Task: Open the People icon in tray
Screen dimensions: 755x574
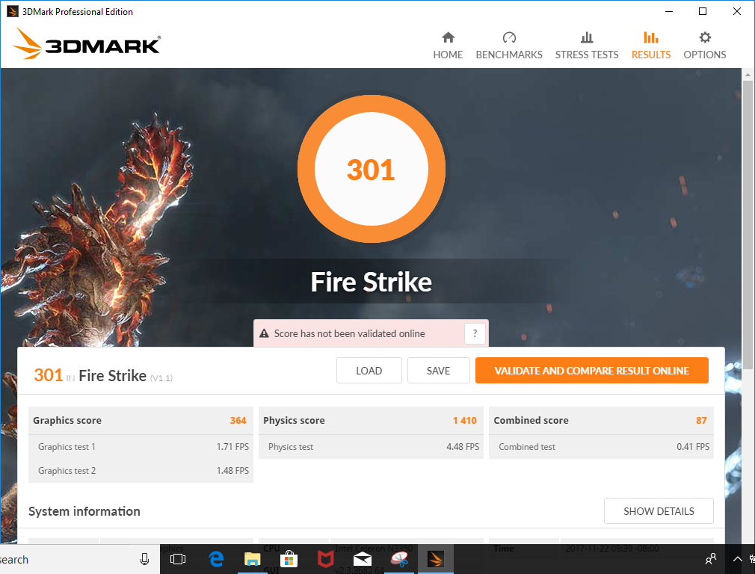Action: [x=711, y=559]
